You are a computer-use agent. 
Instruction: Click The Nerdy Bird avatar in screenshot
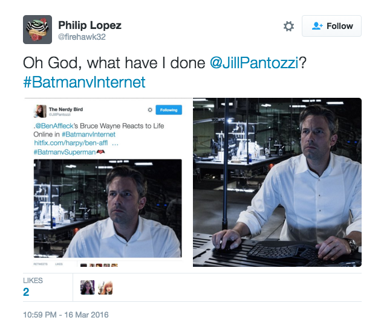click(x=40, y=111)
